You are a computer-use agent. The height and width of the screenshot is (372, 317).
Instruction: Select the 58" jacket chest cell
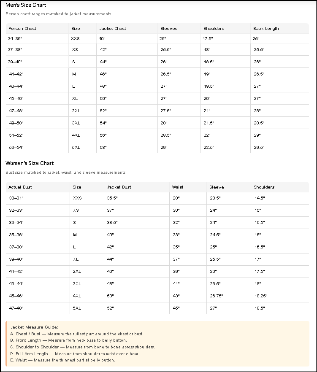coord(103,148)
